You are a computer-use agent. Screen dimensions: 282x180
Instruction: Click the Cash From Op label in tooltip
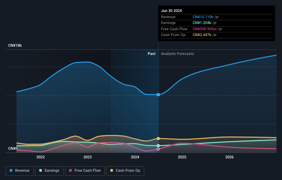coord(173,35)
